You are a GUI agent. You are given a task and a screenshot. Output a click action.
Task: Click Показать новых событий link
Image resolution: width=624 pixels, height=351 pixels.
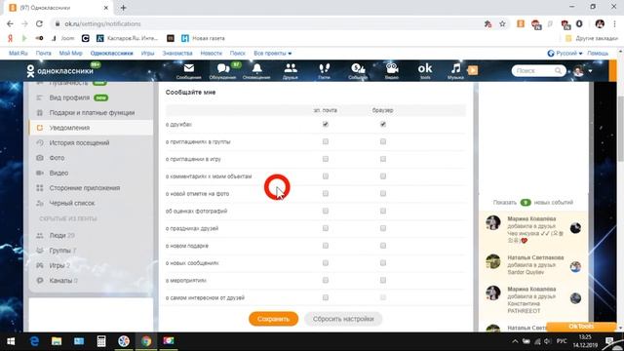533,202
